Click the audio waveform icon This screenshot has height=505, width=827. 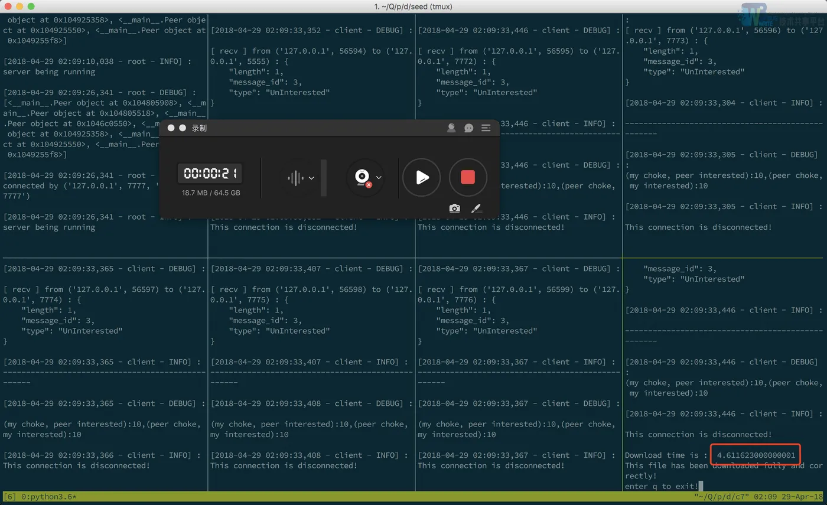pos(295,178)
